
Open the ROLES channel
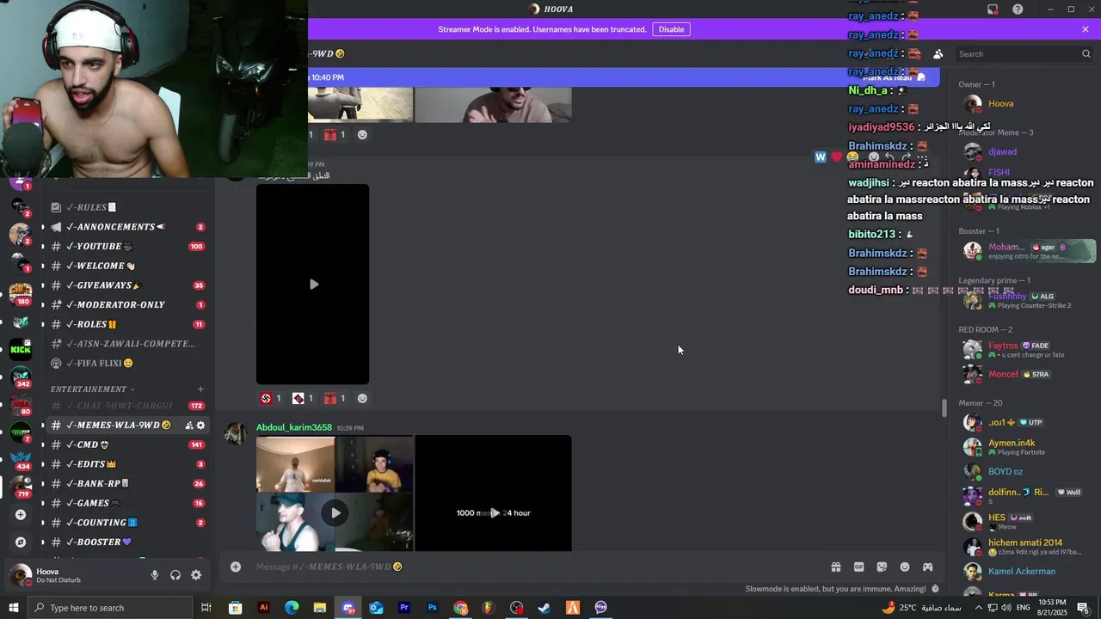(127, 324)
